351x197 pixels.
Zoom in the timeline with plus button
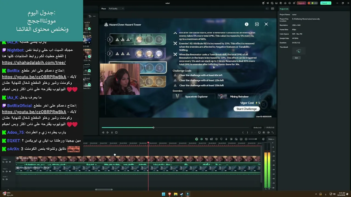click(x=263, y=139)
